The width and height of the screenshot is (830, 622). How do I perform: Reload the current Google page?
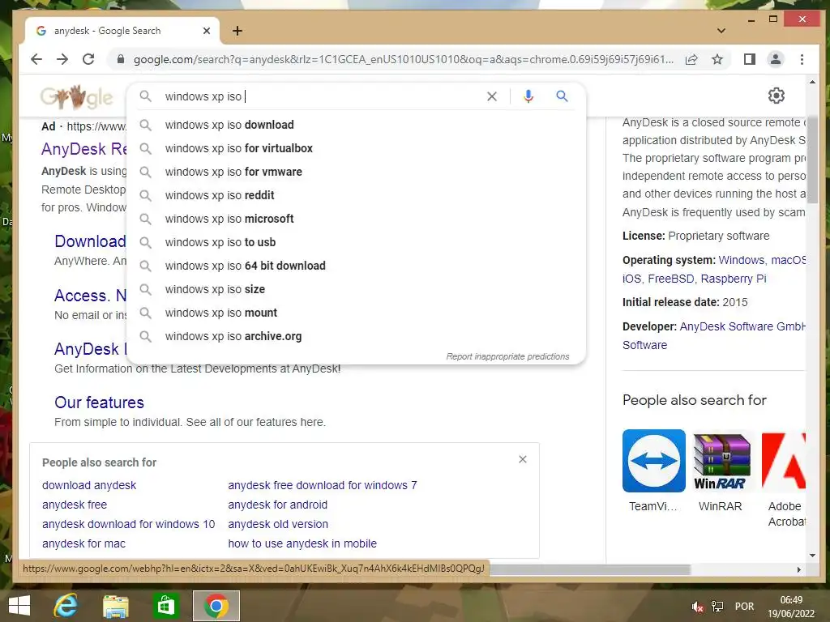tap(88, 59)
